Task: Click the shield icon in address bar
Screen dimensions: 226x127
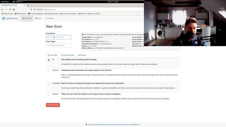Action: [x=31, y=10]
